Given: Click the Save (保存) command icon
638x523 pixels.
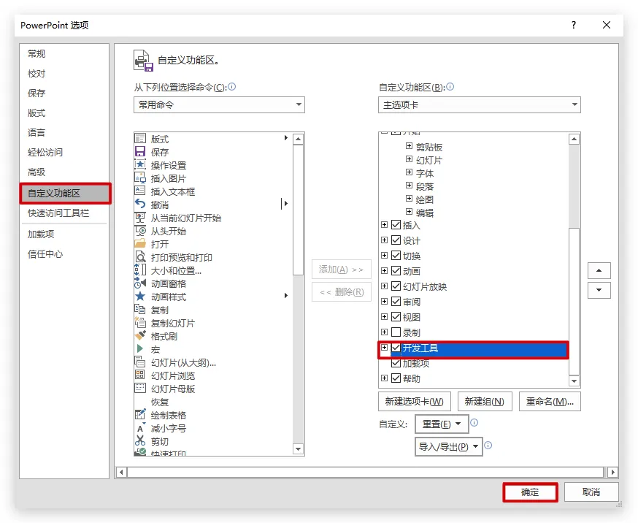Looking at the screenshot, I should click(x=140, y=152).
